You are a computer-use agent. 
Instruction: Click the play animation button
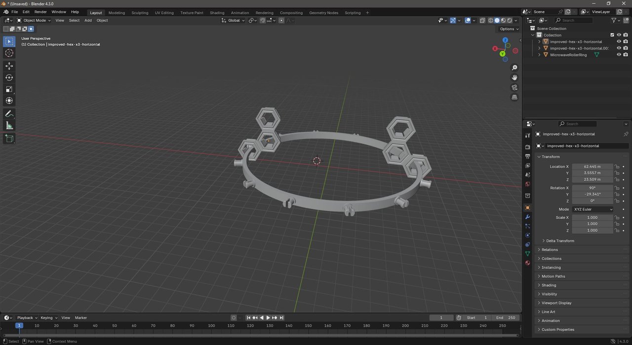click(x=268, y=318)
